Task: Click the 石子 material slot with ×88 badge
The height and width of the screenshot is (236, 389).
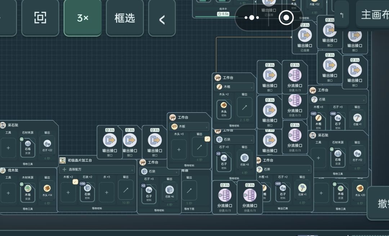Action: 338,121
